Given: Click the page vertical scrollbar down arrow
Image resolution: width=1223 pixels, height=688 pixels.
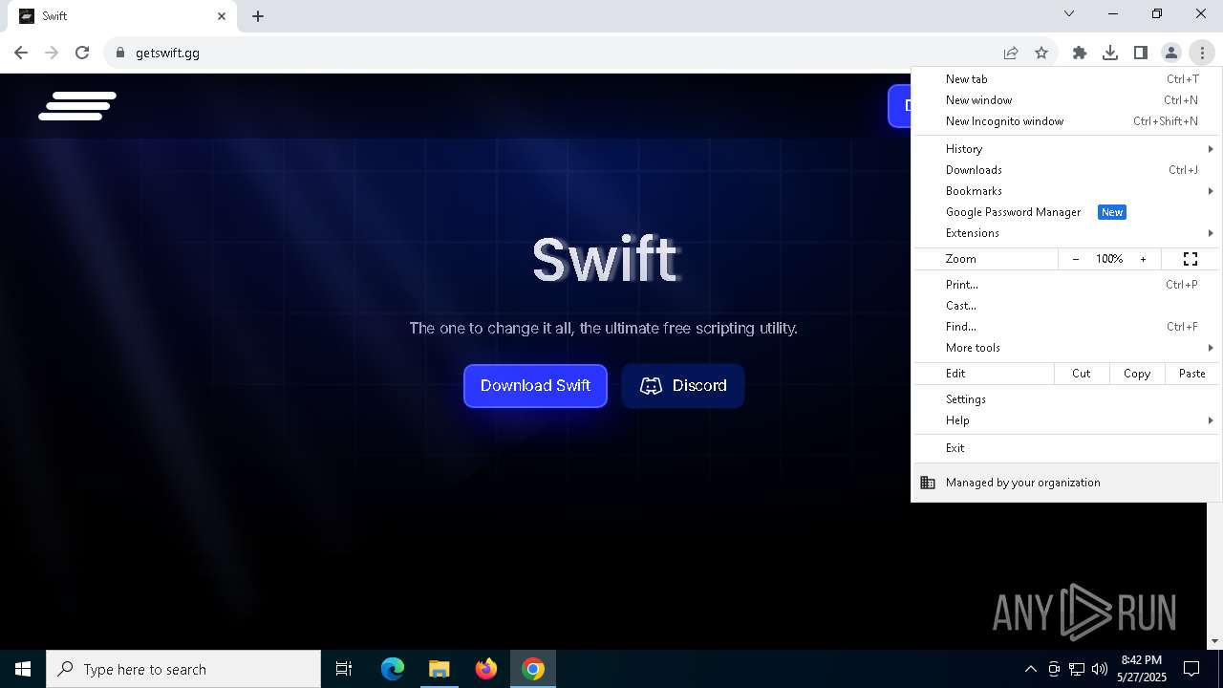Looking at the screenshot, I should (1214, 642).
